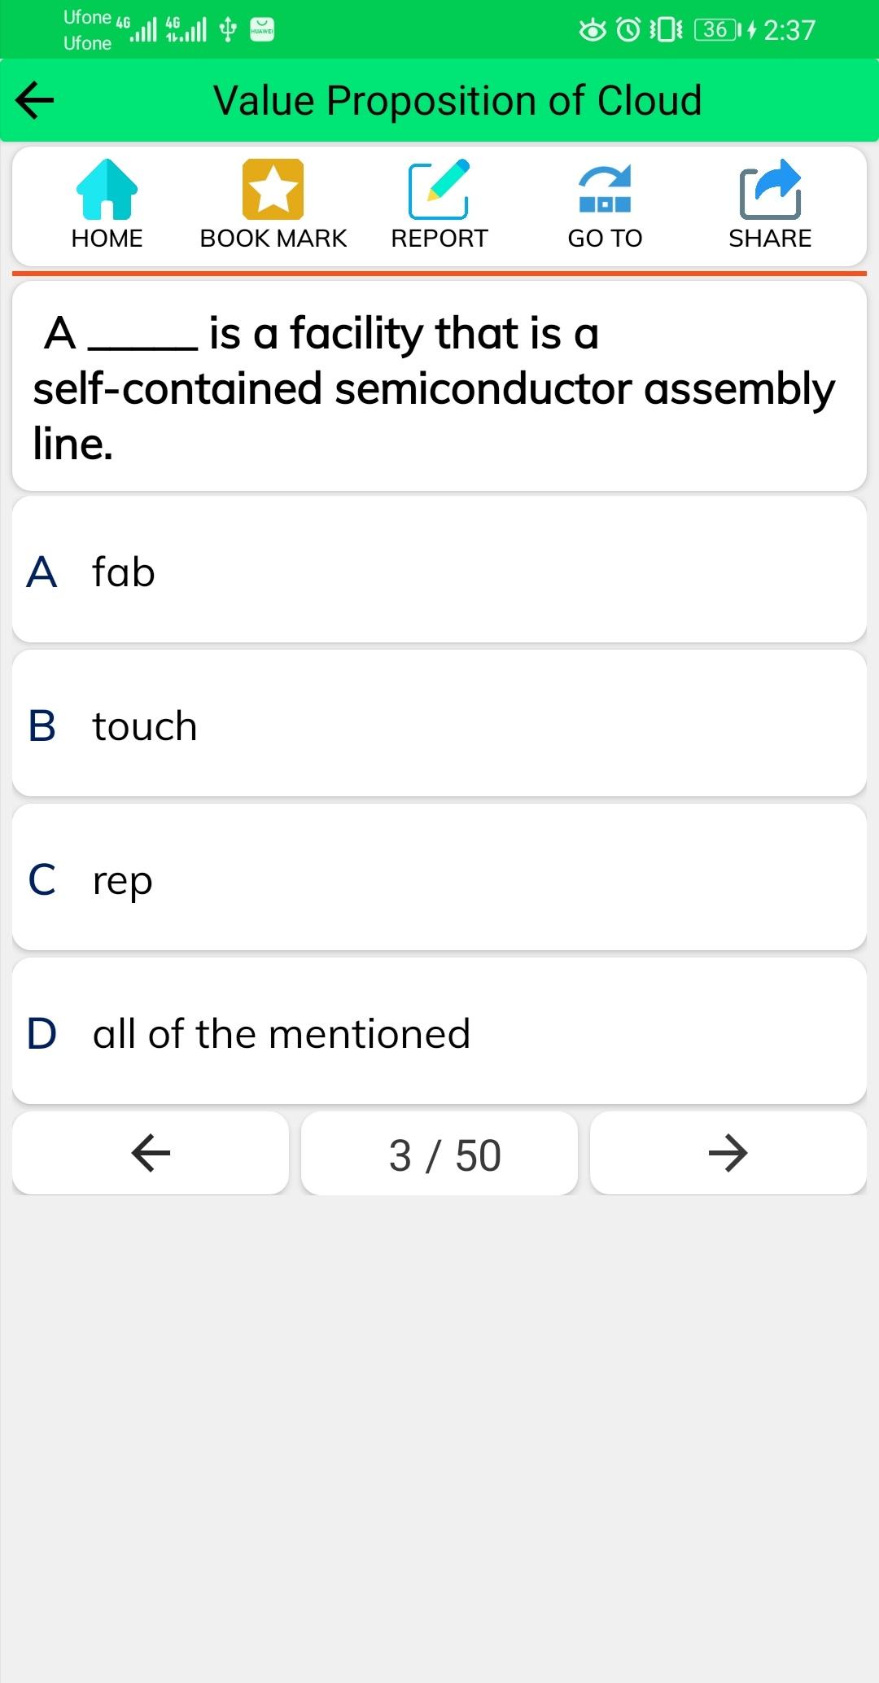Image resolution: width=879 pixels, height=1683 pixels.
Task: Advance to next question arrow
Action: tap(728, 1153)
